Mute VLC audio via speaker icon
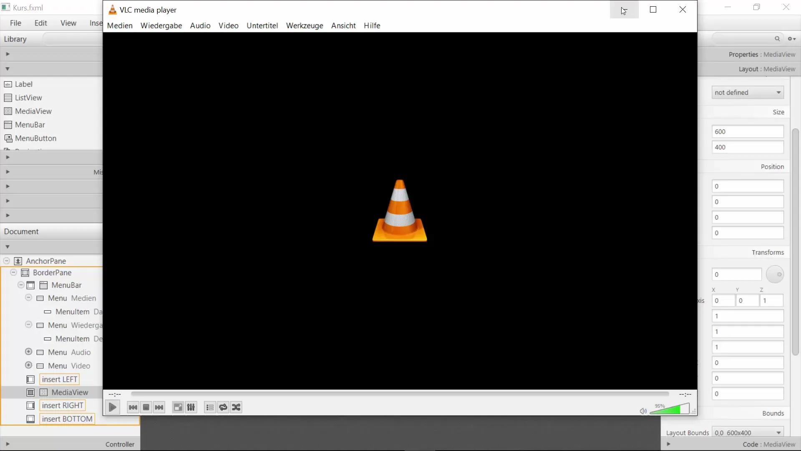This screenshot has width=801, height=451. click(643, 411)
